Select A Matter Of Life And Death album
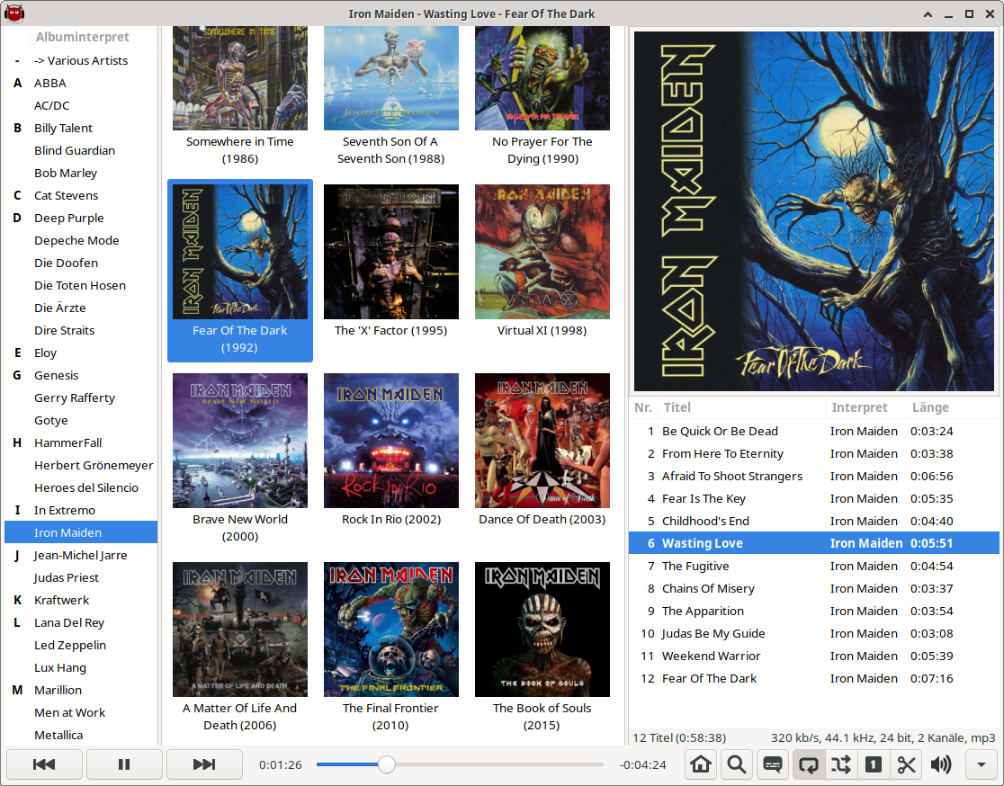 coord(240,648)
